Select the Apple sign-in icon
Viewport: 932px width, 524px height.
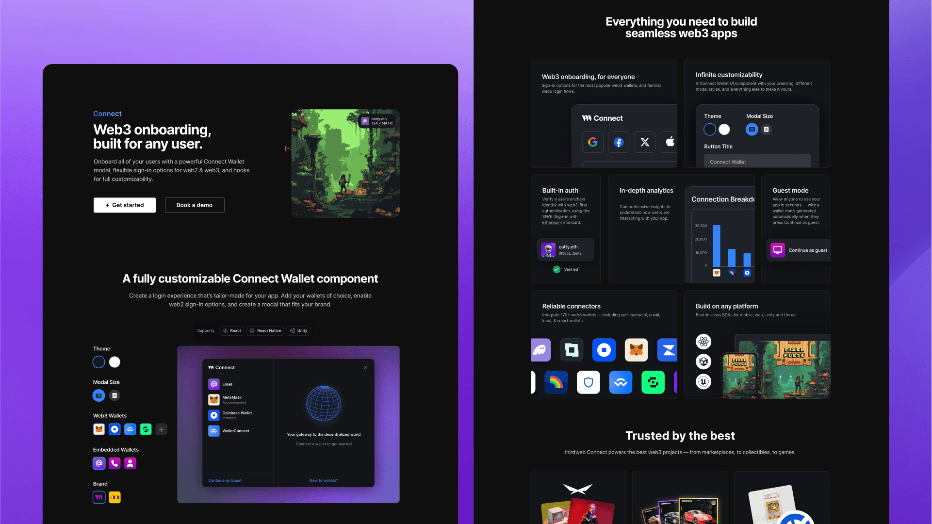tap(670, 141)
